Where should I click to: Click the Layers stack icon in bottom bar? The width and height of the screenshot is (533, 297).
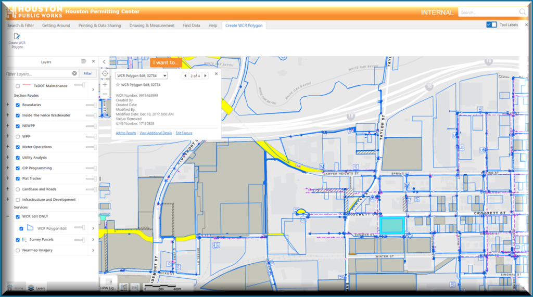pyautogui.click(x=31, y=288)
